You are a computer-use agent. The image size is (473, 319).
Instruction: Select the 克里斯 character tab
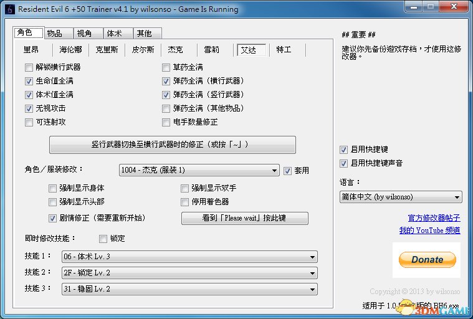(107, 50)
